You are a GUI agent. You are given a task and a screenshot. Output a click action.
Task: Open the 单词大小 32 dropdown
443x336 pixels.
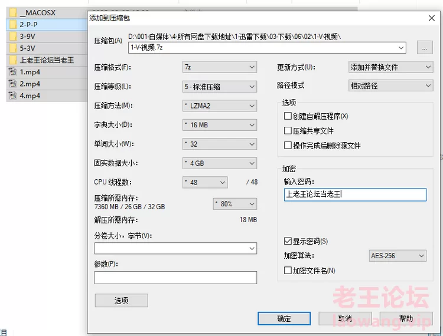tap(220, 144)
